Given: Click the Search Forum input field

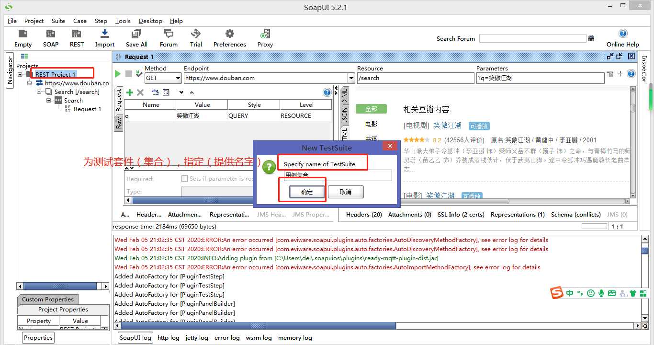Looking at the screenshot, I should pyautogui.click(x=532, y=38).
